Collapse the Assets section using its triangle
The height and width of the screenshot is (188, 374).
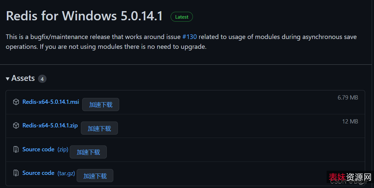(x=8, y=79)
